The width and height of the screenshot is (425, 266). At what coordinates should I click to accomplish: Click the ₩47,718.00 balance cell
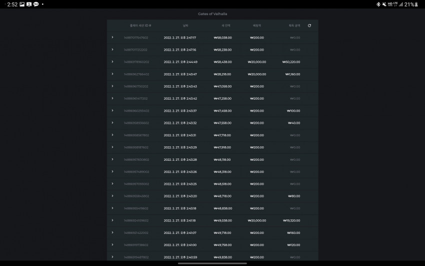[222, 135]
